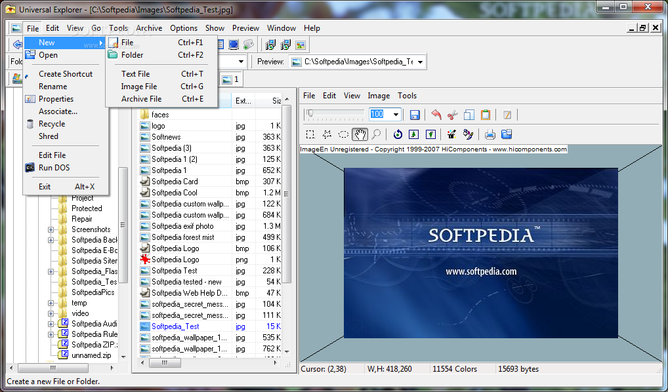This screenshot has width=668, height=392.
Task: Select the Softpedia exif photo file
Action: pos(182,226)
